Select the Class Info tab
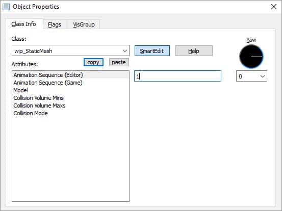 [x=24, y=24]
